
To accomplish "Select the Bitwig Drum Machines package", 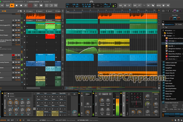I will (x=175, y=49).
